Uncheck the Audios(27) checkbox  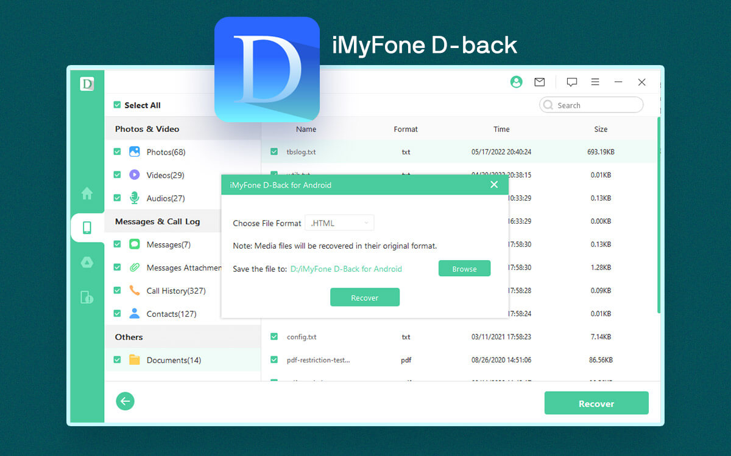117,198
